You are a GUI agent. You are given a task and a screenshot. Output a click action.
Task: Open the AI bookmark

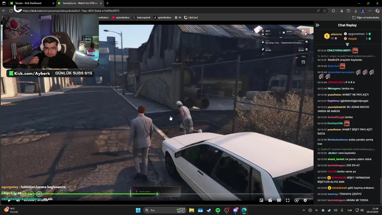tap(178, 18)
